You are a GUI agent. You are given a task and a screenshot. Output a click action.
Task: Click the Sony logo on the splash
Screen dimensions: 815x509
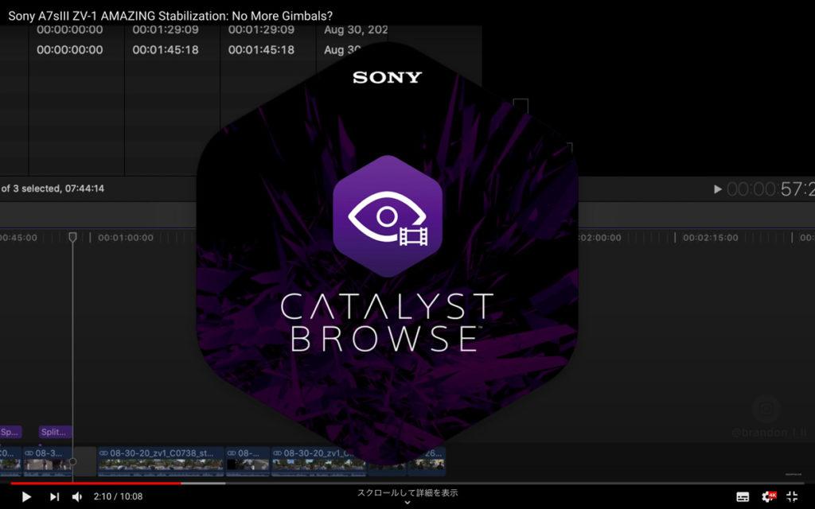[387, 77]
